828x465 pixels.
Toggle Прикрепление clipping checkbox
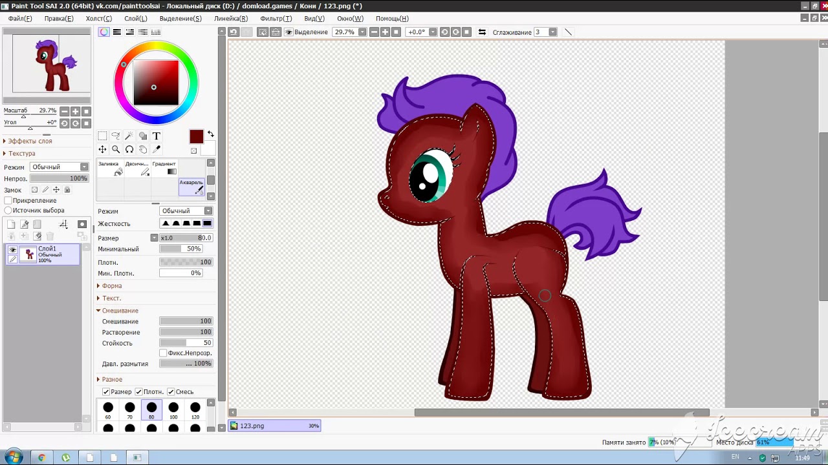[x=8, y=200]
